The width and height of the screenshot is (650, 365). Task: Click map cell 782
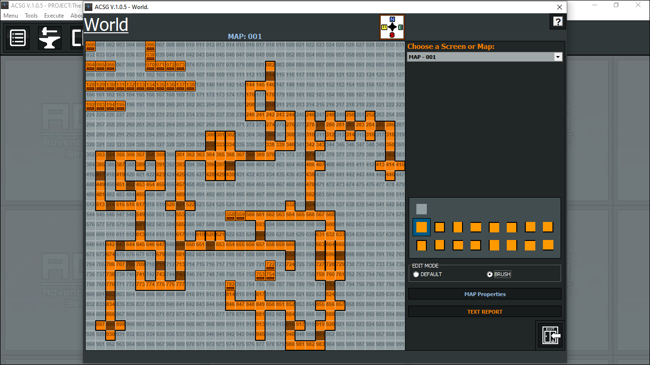point(230,286)
